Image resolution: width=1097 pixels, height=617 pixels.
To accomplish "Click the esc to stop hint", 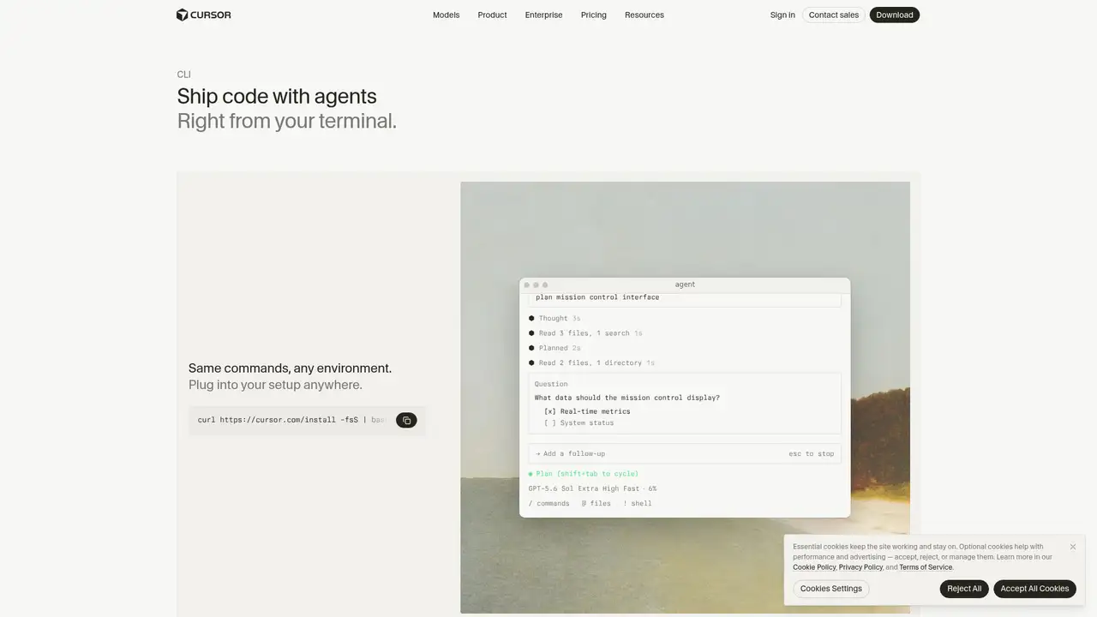I will pos(812,453).
